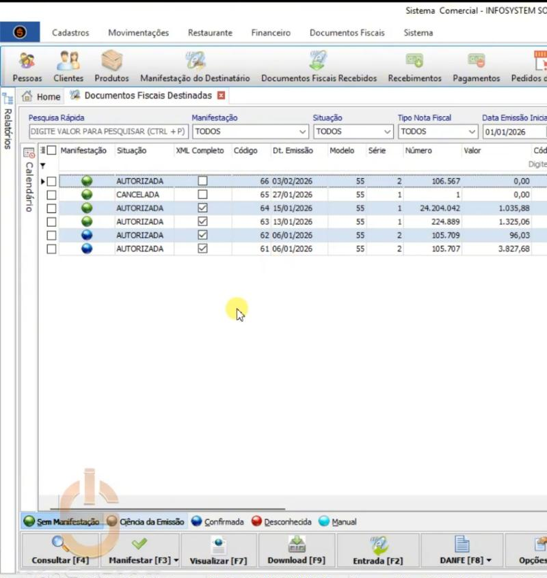547x578 pixels.
Task: Open the Clientes toolbar icon
Action: [68, 66]
